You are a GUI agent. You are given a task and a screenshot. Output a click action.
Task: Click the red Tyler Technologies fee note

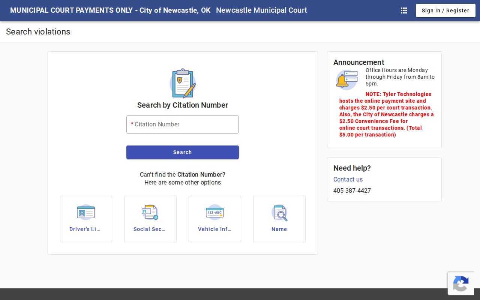pyautogui.click(x=387, y=114)
